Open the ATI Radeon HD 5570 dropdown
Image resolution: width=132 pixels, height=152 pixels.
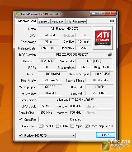[47, 135]
